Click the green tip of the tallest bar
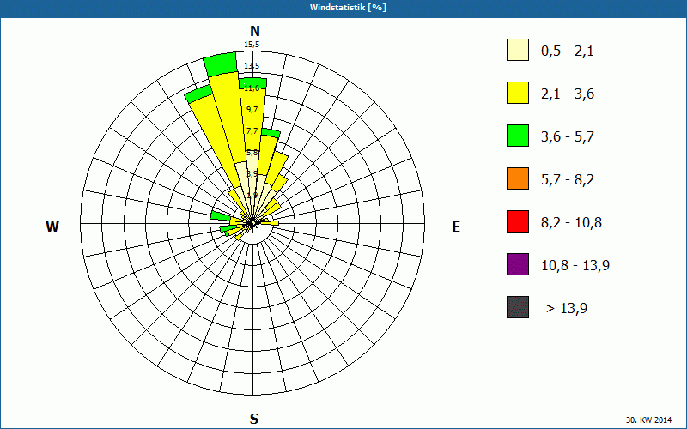The image size is (687, 429). (222, 63)
